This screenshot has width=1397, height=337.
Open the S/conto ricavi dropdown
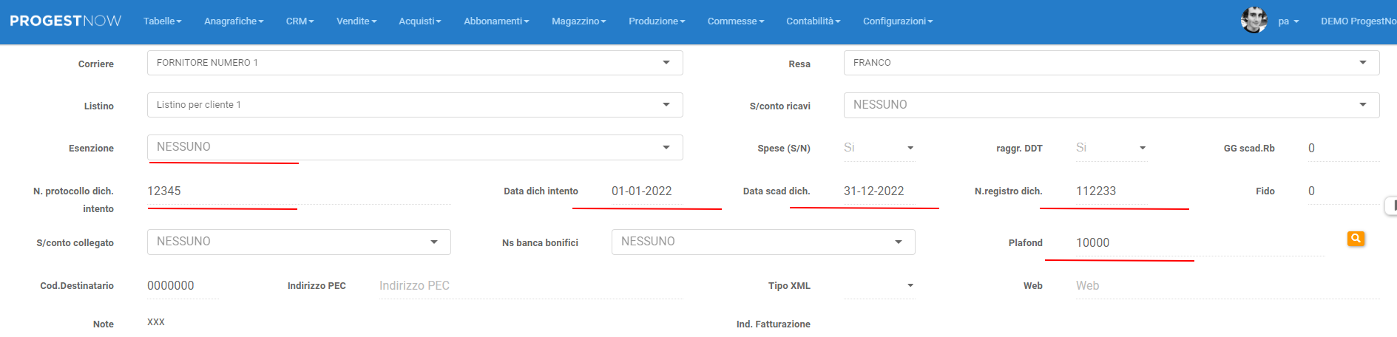(x=1111, y=105)
